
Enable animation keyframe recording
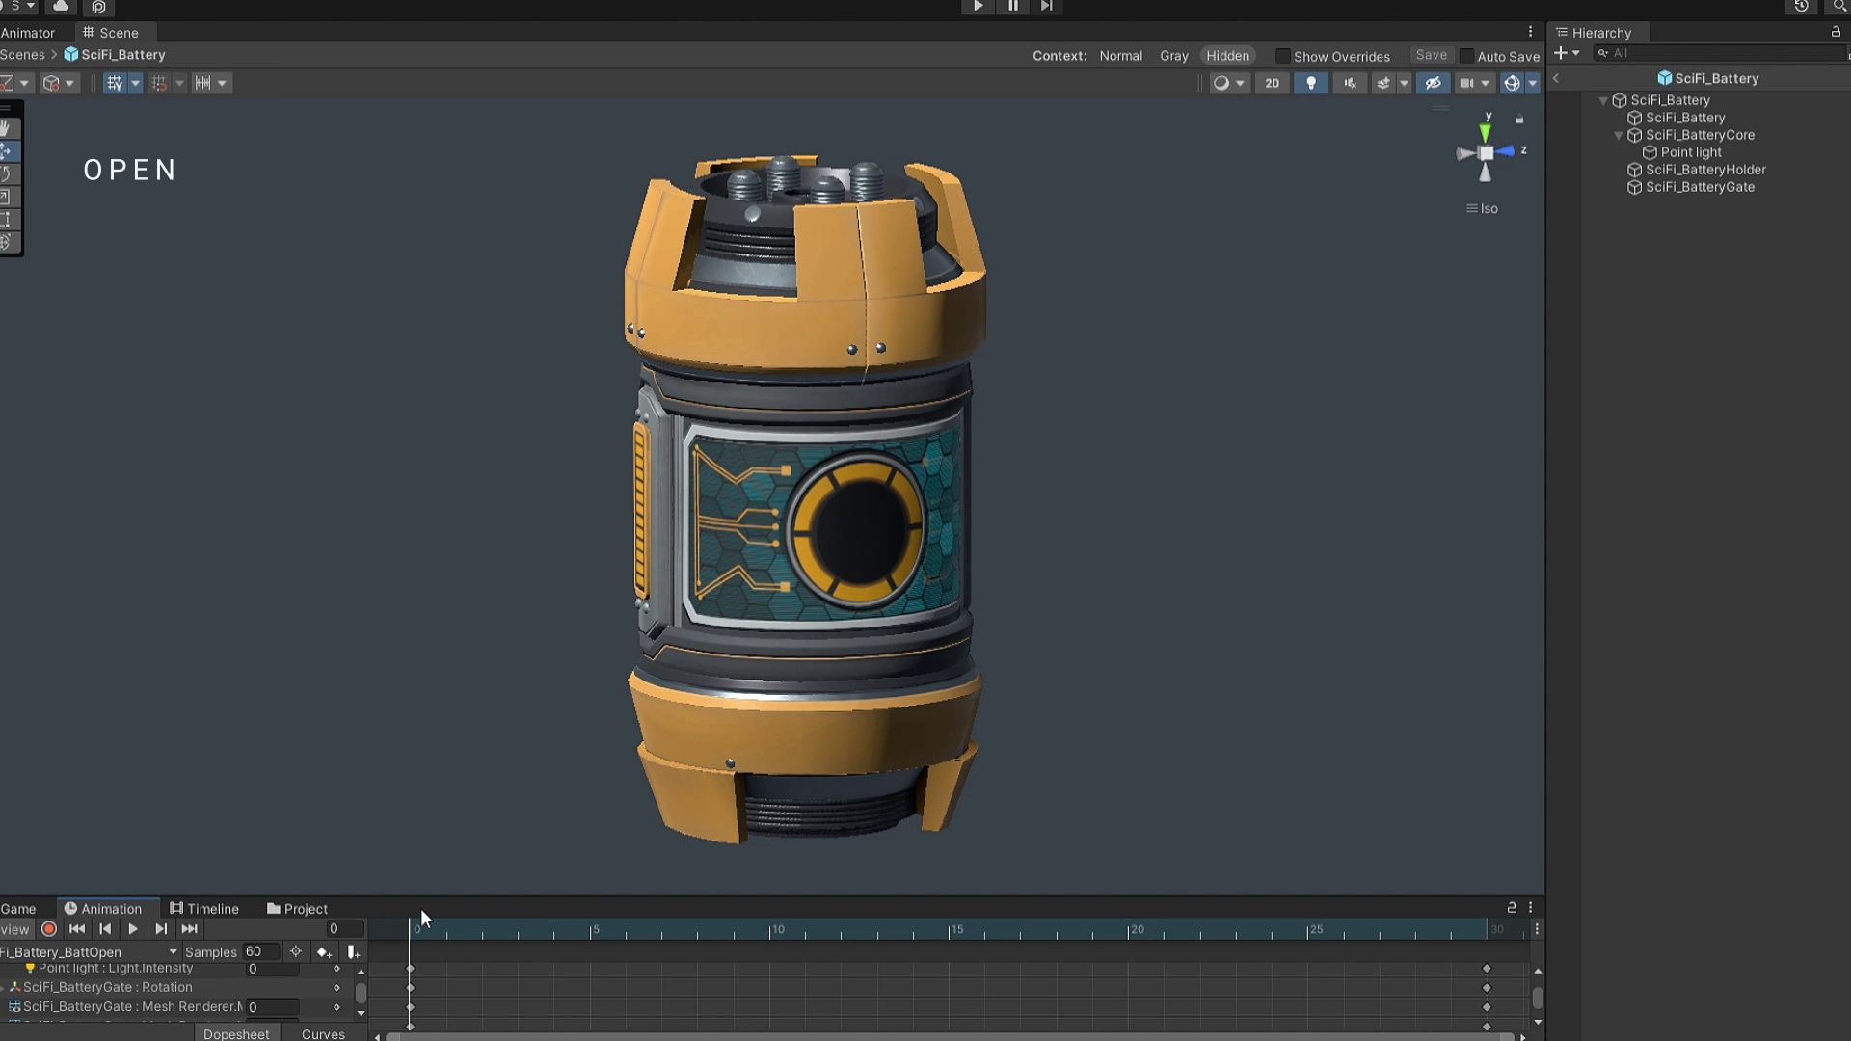tap(49, 929)
